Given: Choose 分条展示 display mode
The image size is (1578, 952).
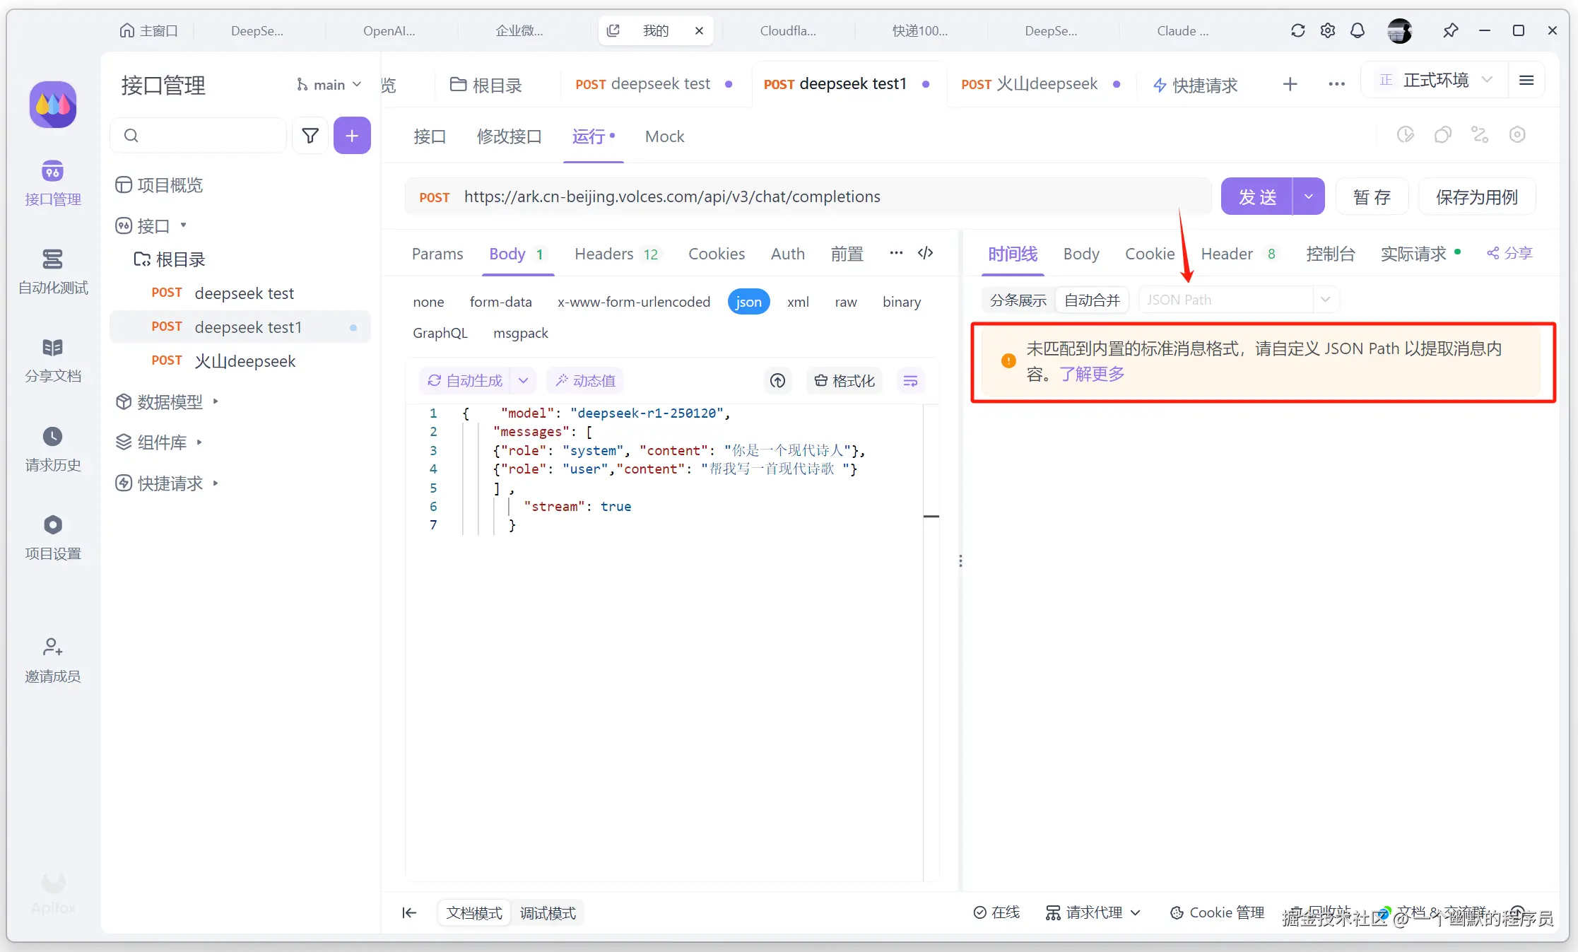Looking at the screenshot, I should [x=1018, y=300].
